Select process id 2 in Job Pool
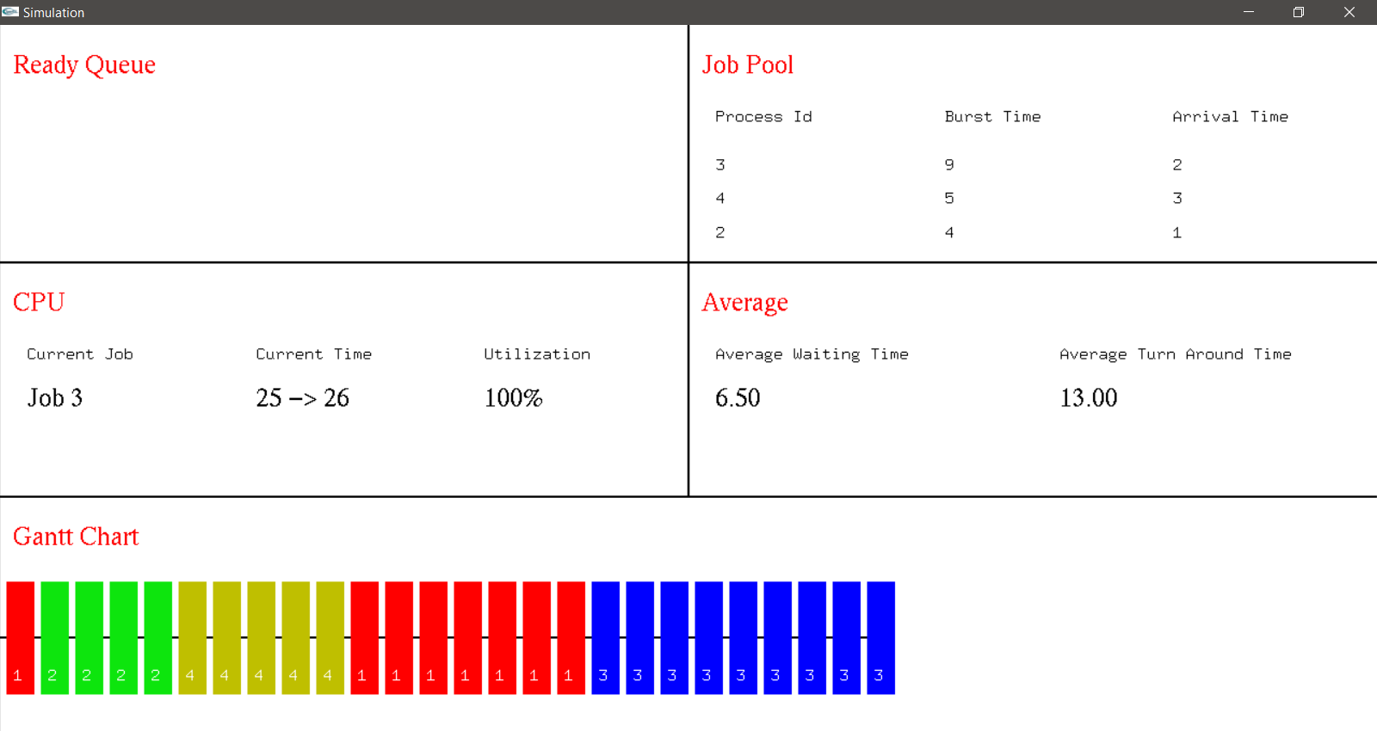This screenshot has width=1377, height=731. point(720,232)
